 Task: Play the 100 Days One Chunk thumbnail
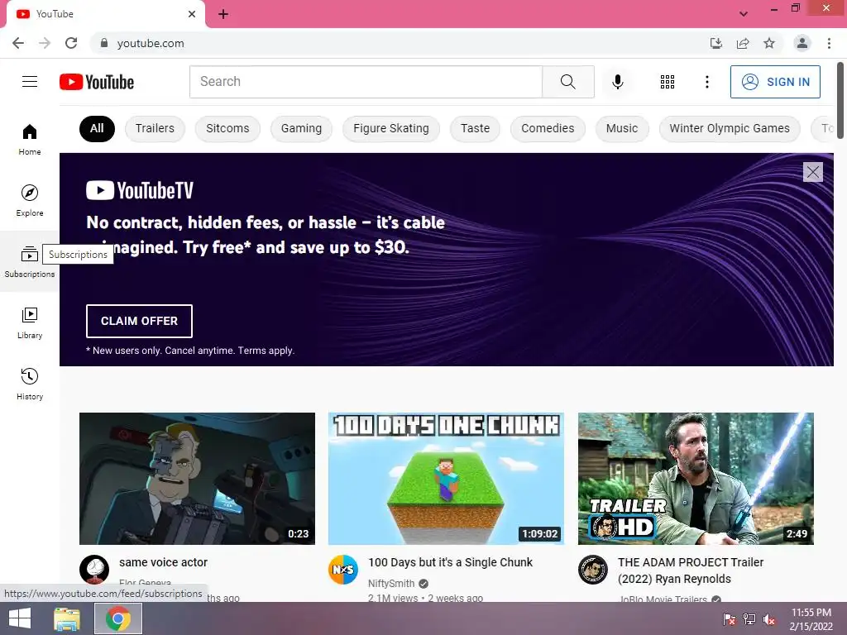(x=446, y=479)
